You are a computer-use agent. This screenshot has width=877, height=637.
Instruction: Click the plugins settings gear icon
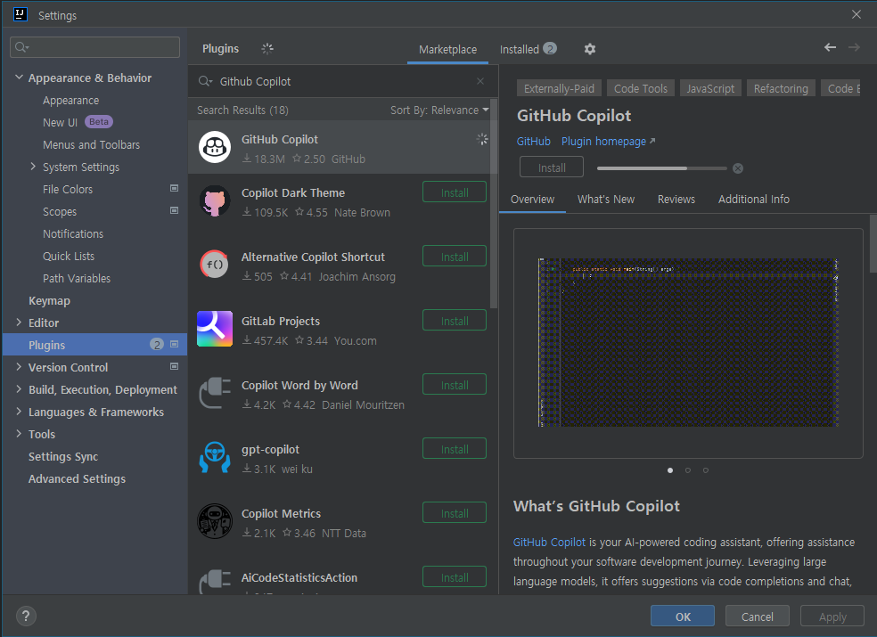pyautogui.click(x=589, y=49)
